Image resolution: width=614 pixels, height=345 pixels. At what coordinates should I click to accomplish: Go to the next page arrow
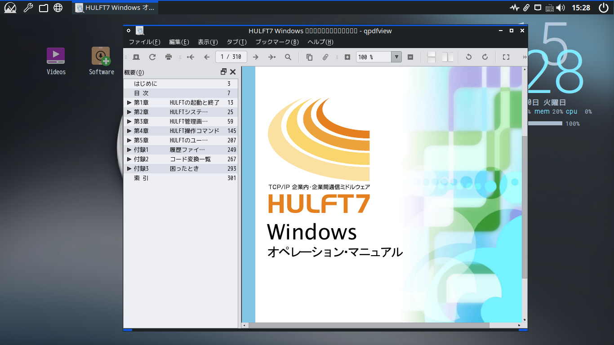pos(255,57)
